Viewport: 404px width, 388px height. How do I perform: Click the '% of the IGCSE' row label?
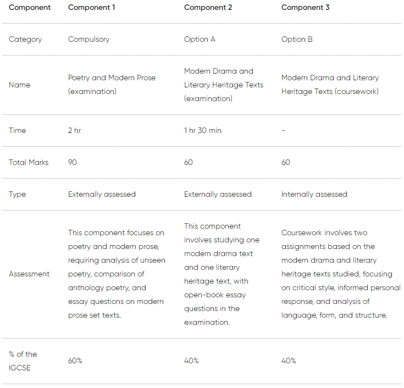[x=23, y=361]
